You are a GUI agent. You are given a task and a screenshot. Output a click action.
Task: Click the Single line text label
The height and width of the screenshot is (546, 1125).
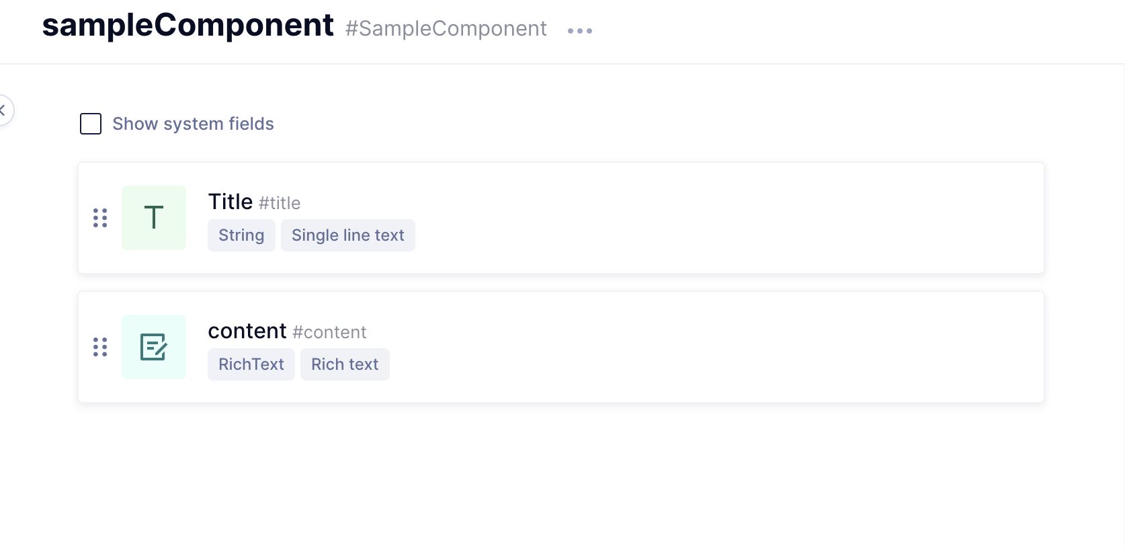pos(347,235)
